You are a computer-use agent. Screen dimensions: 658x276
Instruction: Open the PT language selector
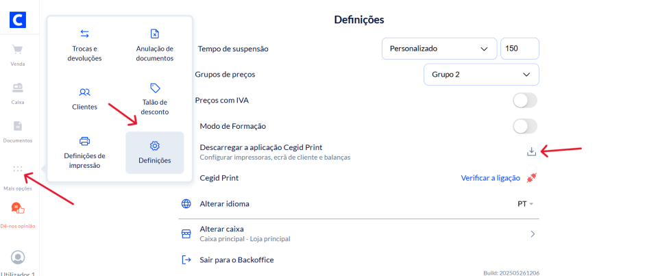[525, 204]
